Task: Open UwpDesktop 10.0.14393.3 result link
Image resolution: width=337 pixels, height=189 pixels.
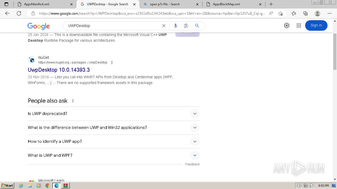Action: [x=59, y=70]
